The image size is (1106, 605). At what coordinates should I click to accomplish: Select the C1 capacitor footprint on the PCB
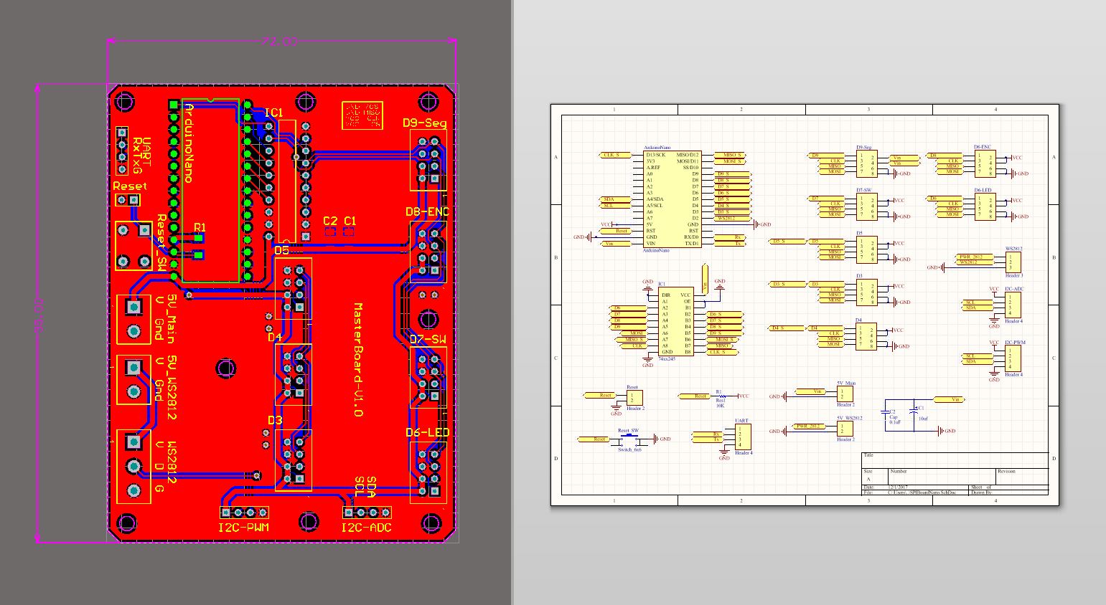(350, 232)
